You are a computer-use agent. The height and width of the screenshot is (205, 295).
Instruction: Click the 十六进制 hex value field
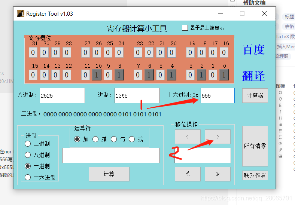point(218,95)
